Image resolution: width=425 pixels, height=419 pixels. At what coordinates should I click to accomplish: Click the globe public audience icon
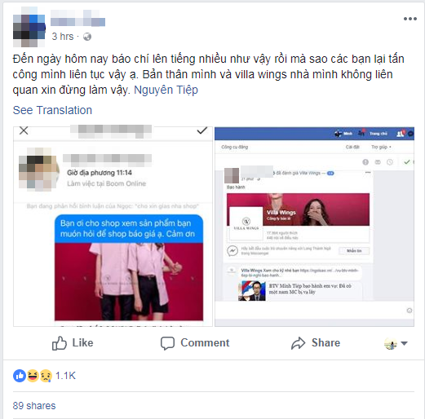[87, 37]
